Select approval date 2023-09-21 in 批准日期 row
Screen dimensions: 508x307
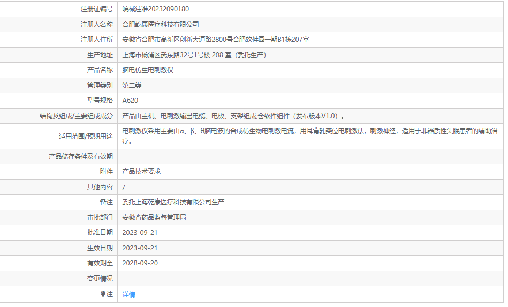[140, 233]
